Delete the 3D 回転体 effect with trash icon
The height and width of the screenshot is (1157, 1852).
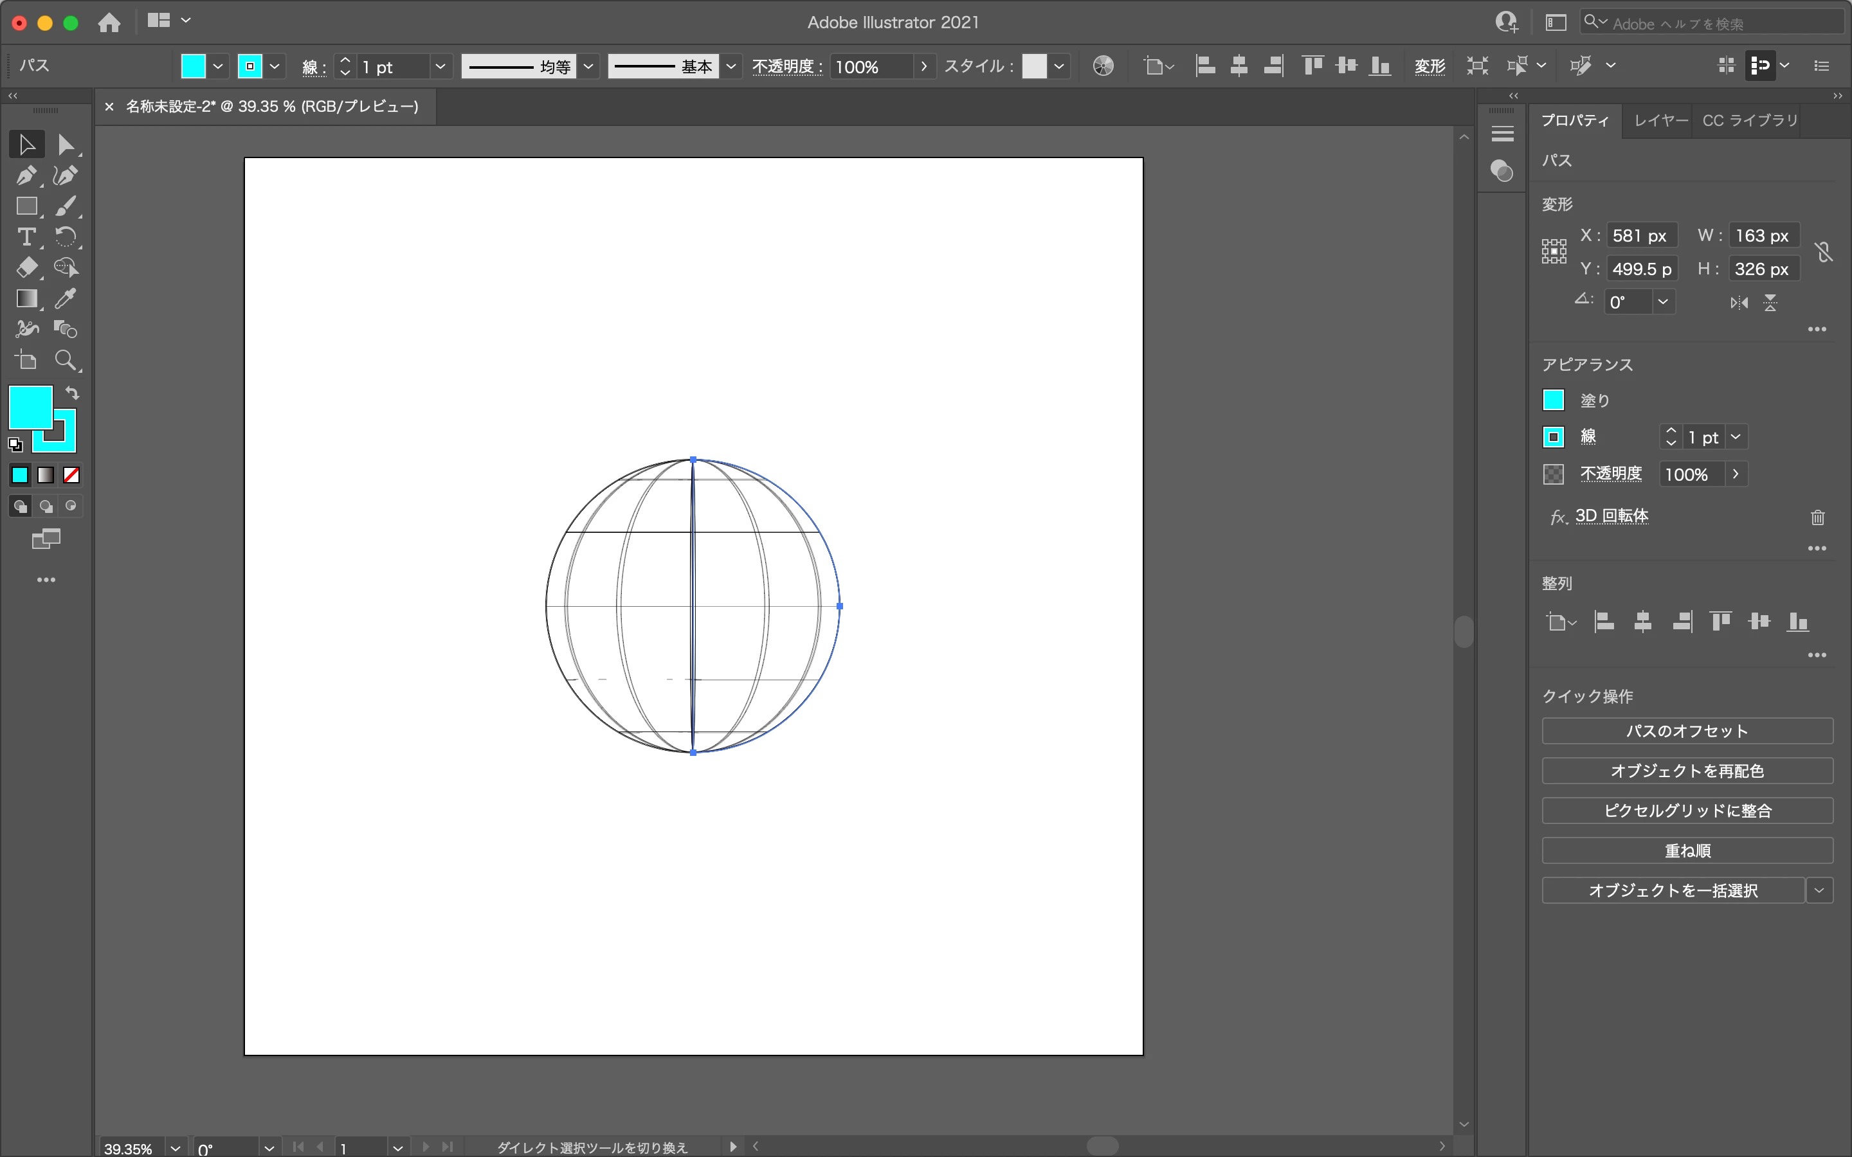click(1817, 518)
